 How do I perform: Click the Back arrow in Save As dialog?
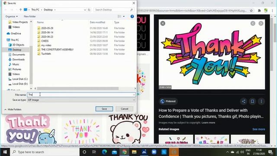coord(6,10)
